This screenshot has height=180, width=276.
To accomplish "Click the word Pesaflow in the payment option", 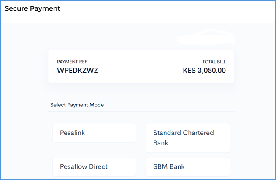I will click(73, 166).
